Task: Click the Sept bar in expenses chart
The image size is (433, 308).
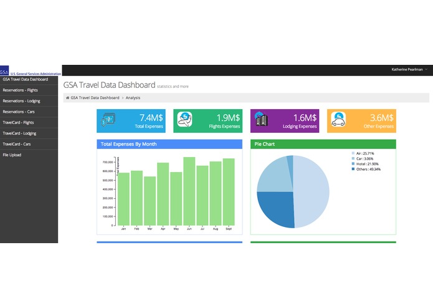Action: (x=229, y=192)
